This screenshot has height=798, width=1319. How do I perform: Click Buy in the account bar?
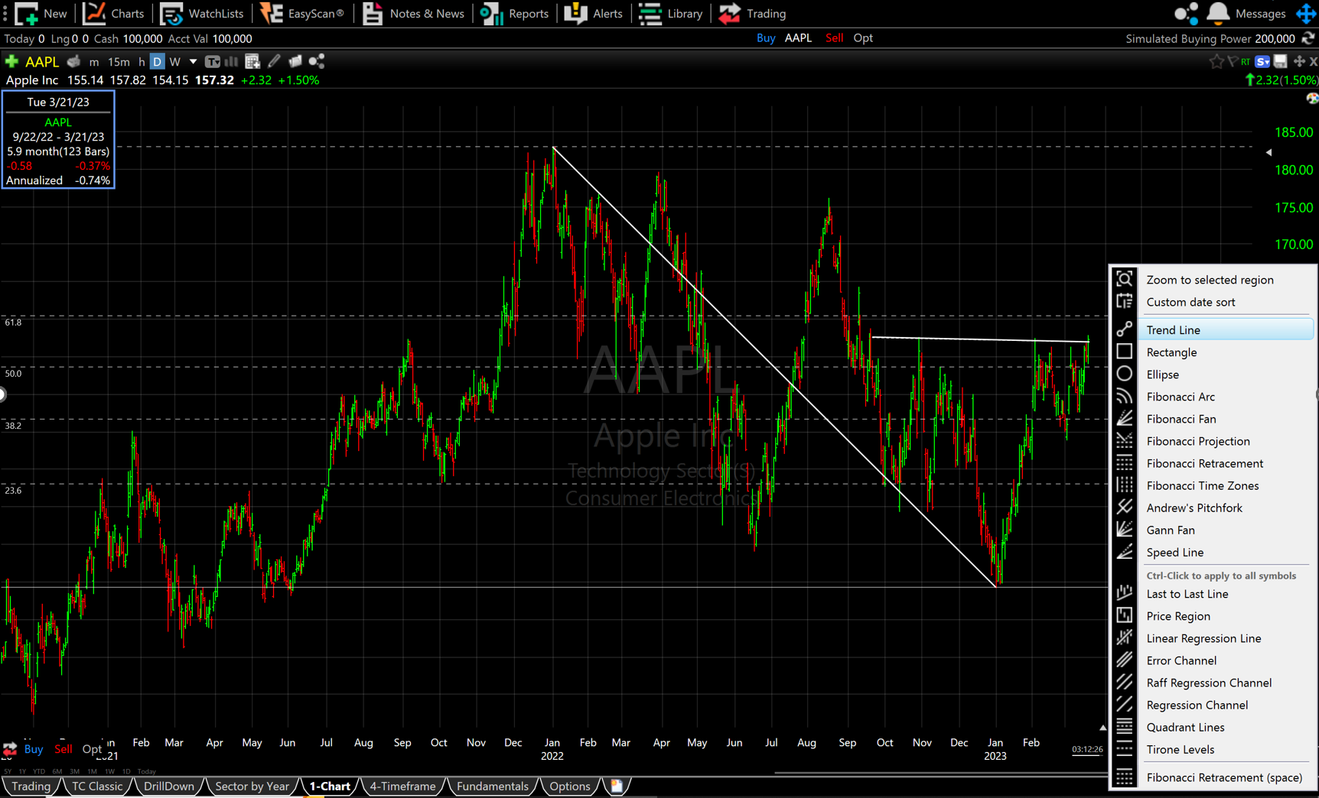pyautogui.click(x=765, y=37)
